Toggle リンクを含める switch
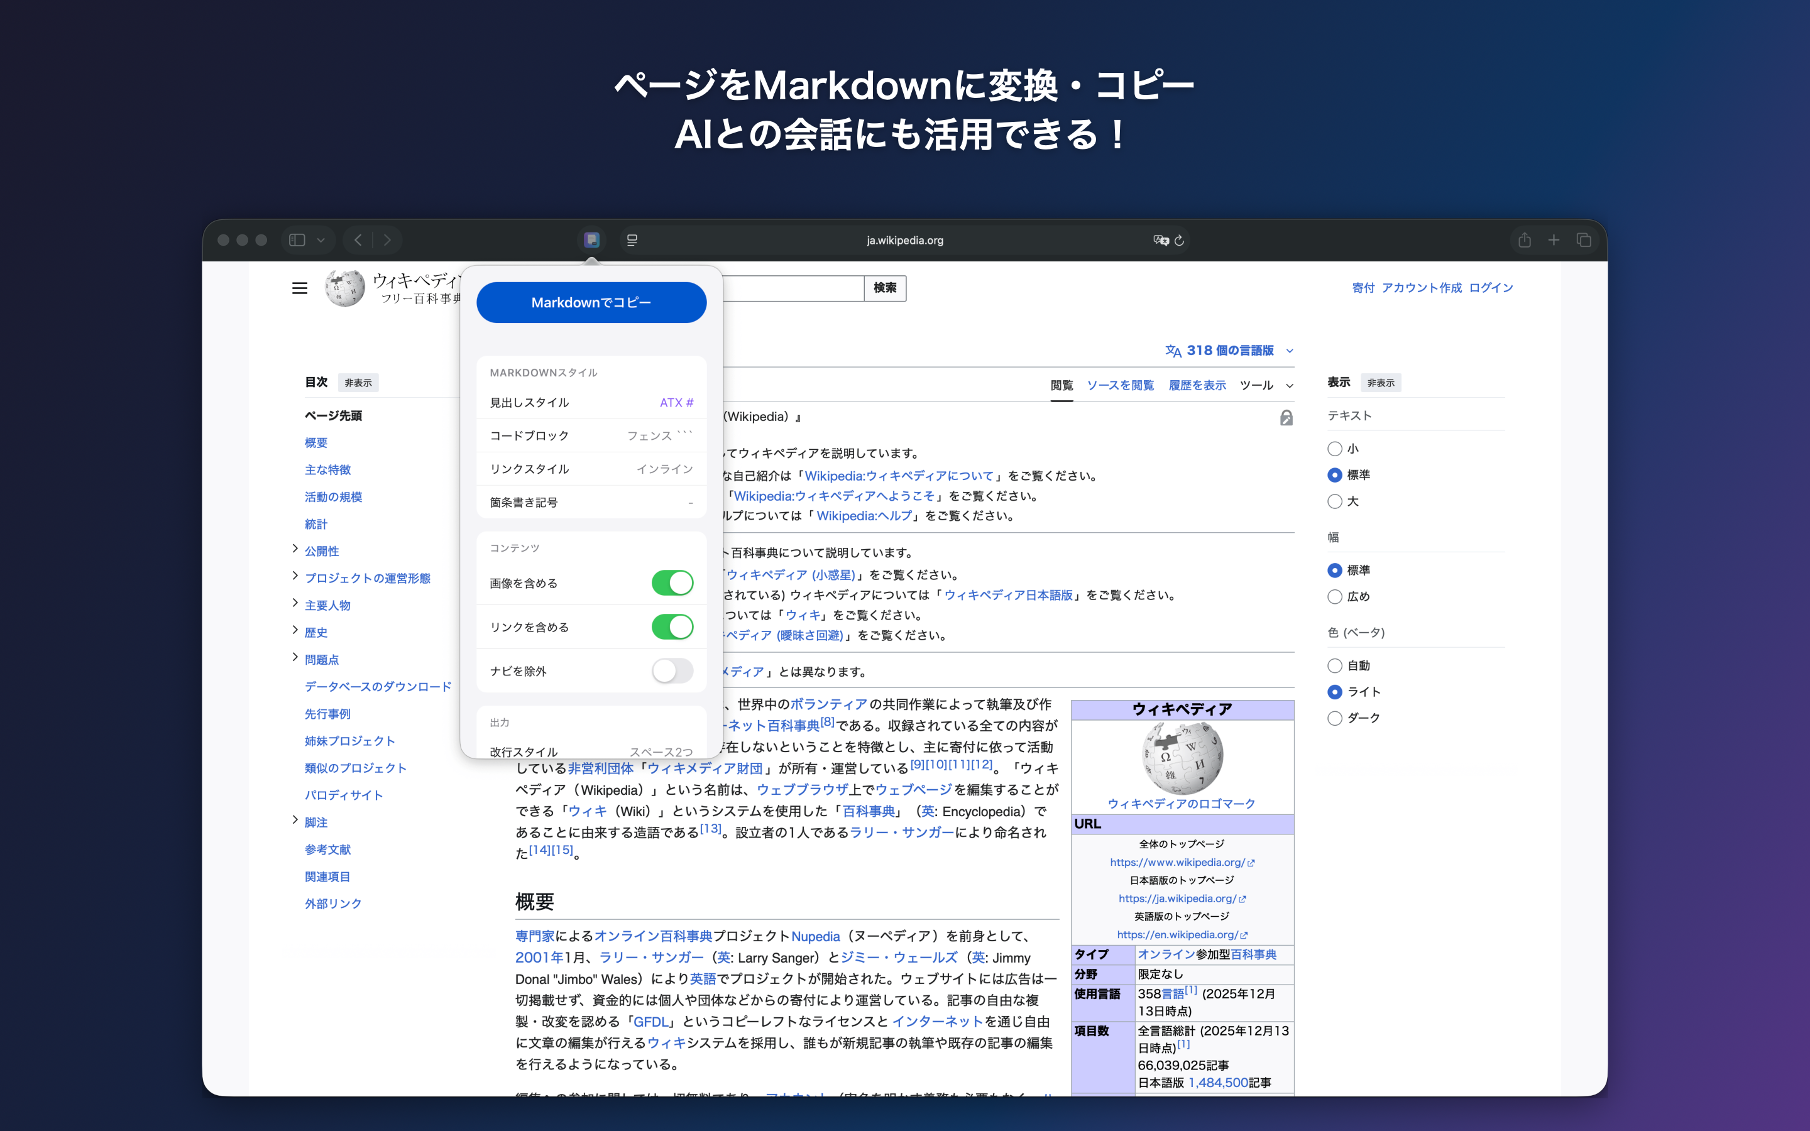The image size is (1810, 1131). click(x=672, y=627)
